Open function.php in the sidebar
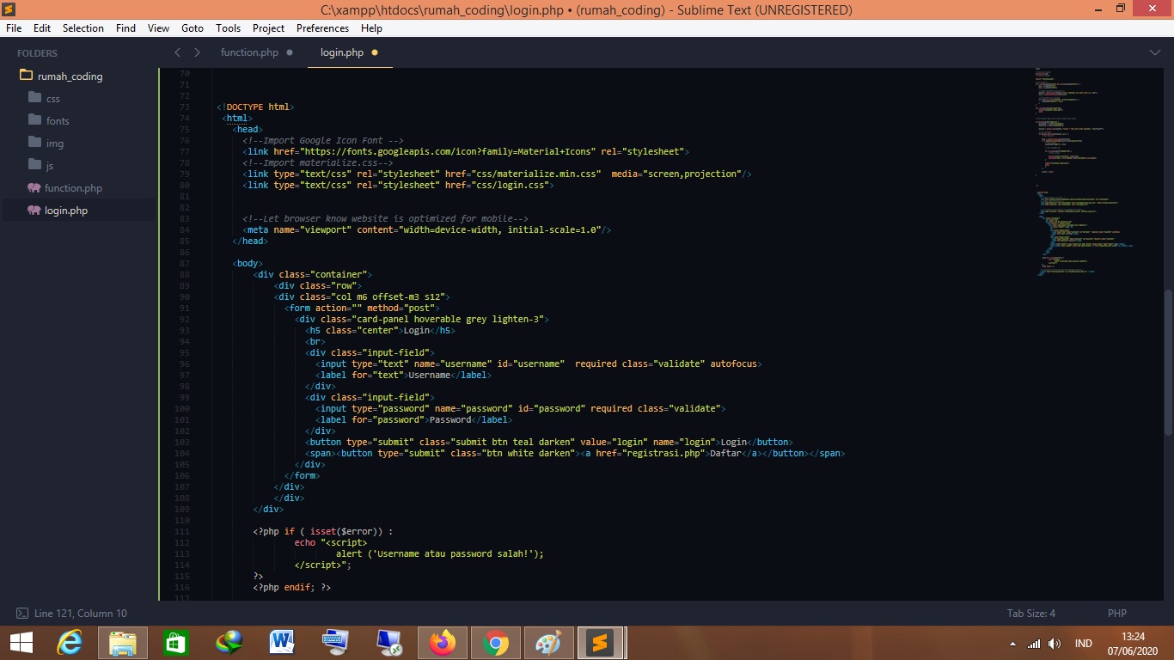This screenshot has width=1174, height=660. (x=73, y=188)
